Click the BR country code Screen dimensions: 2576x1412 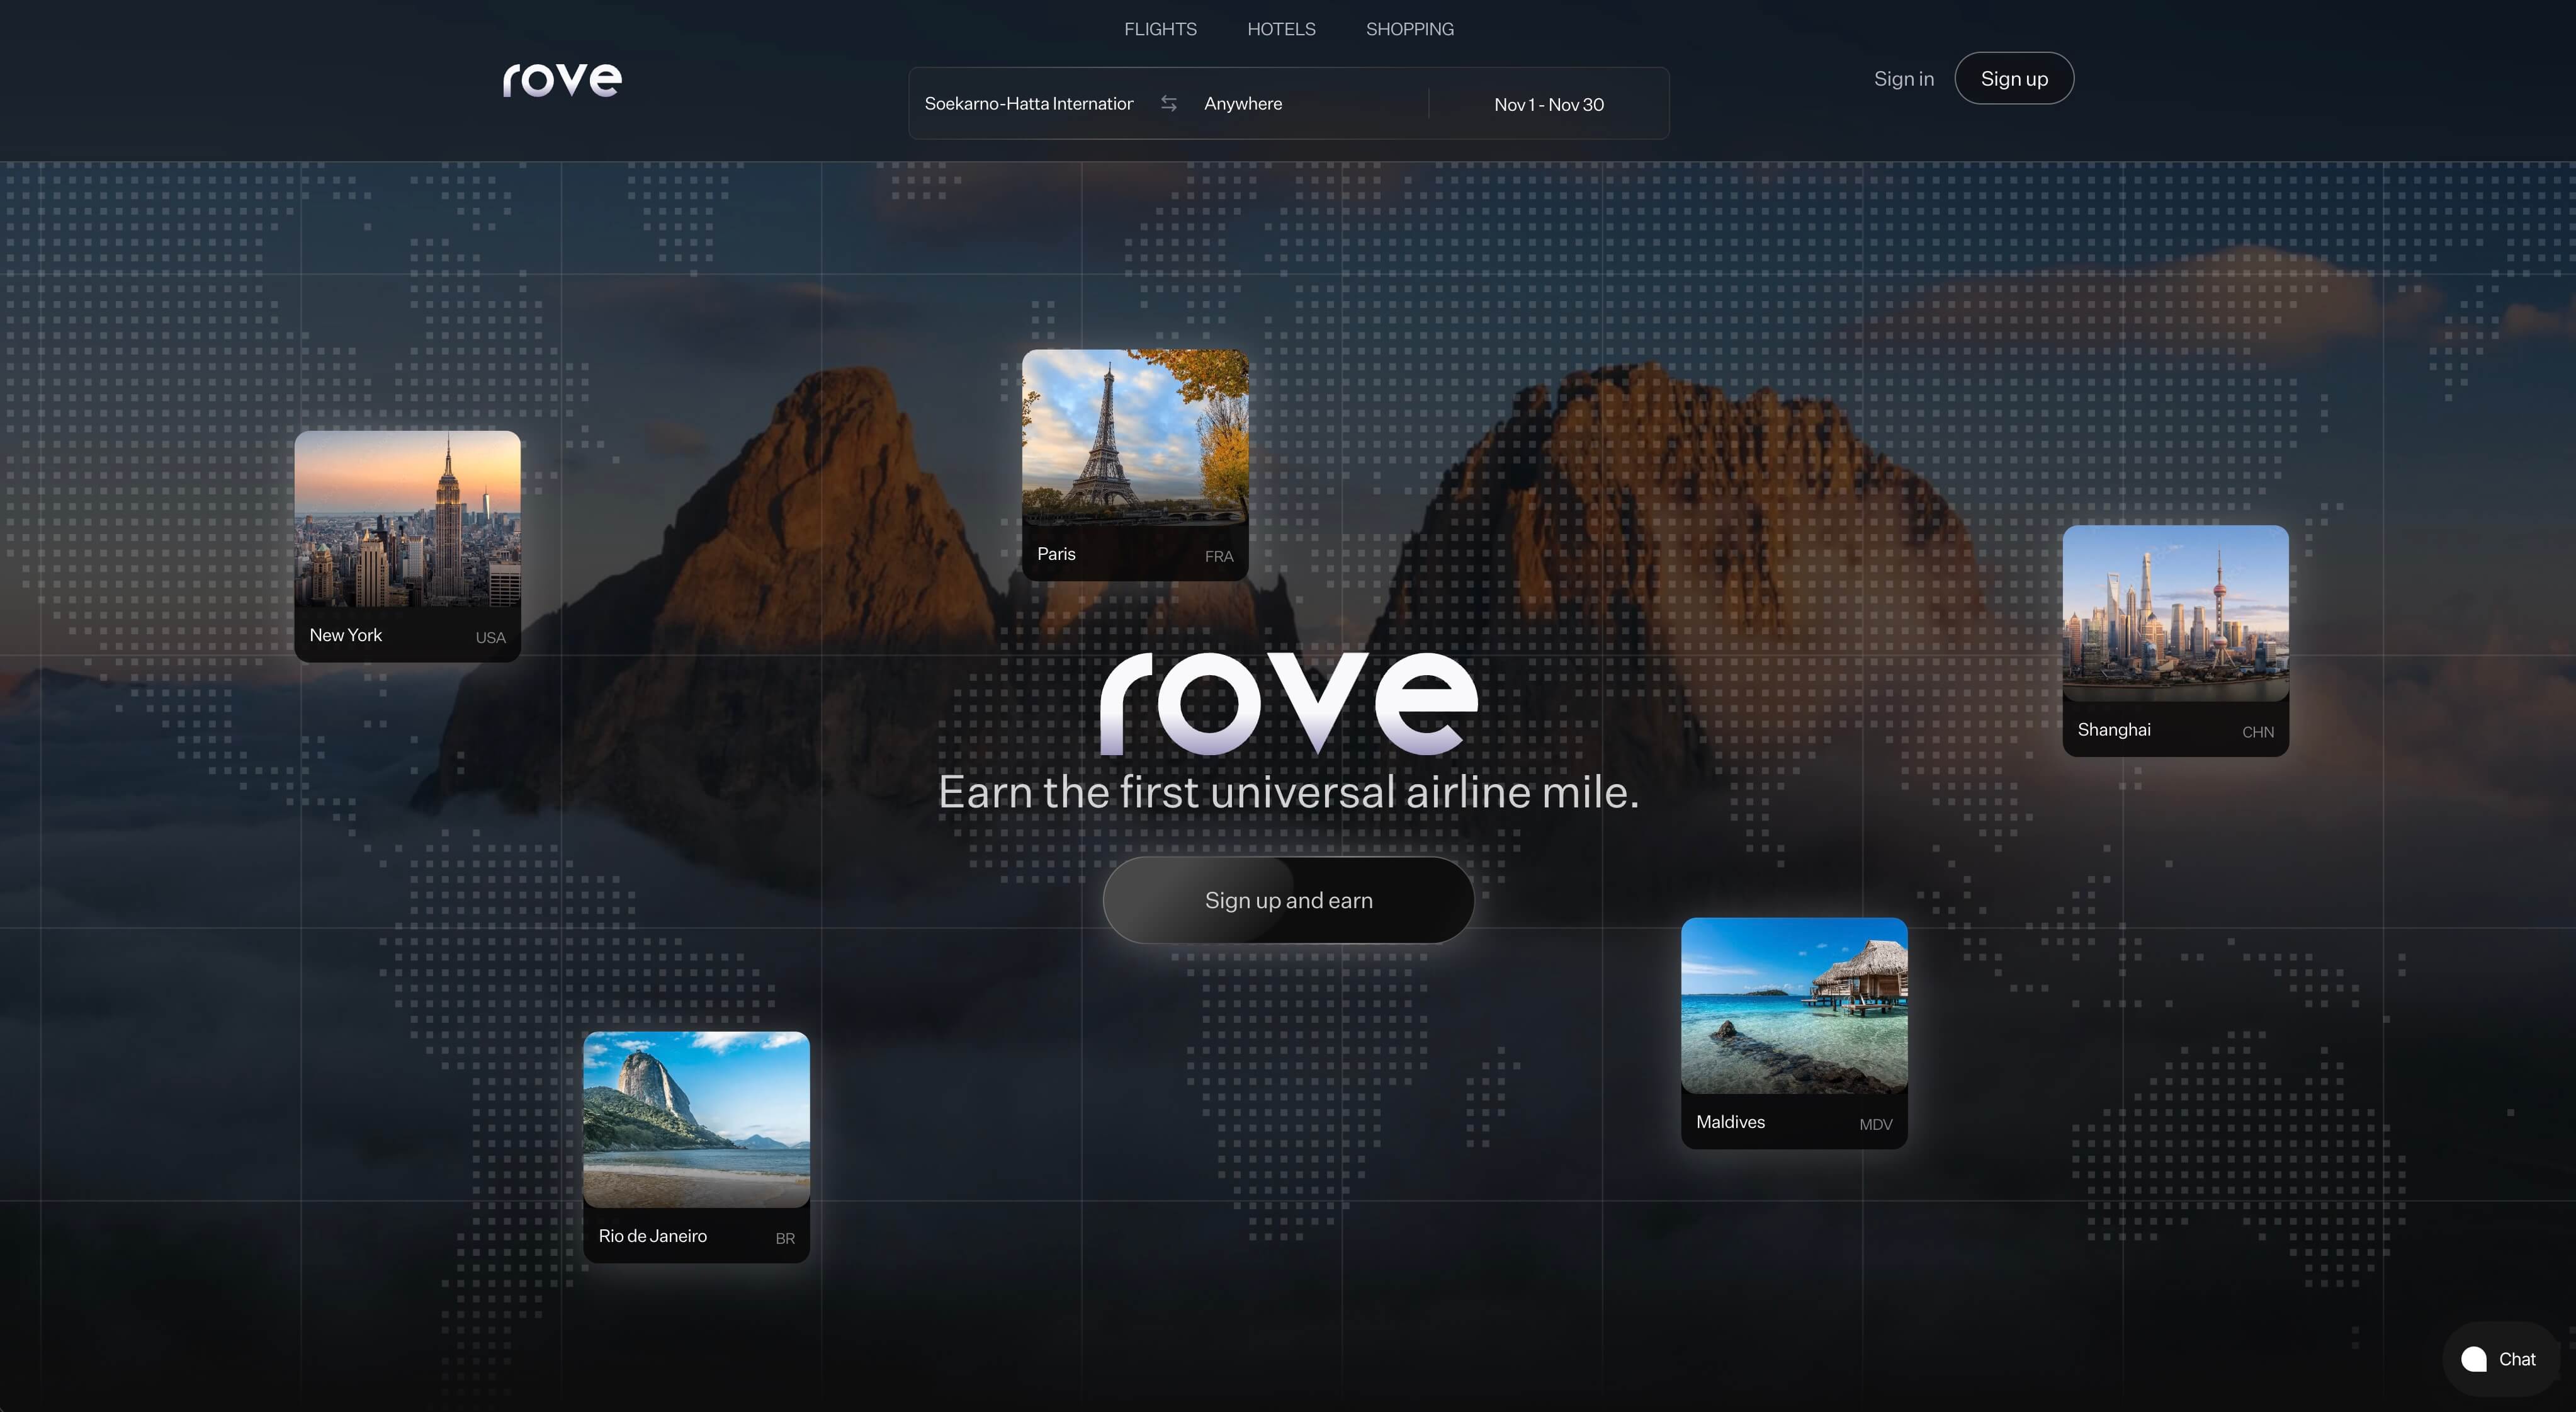785,1238
